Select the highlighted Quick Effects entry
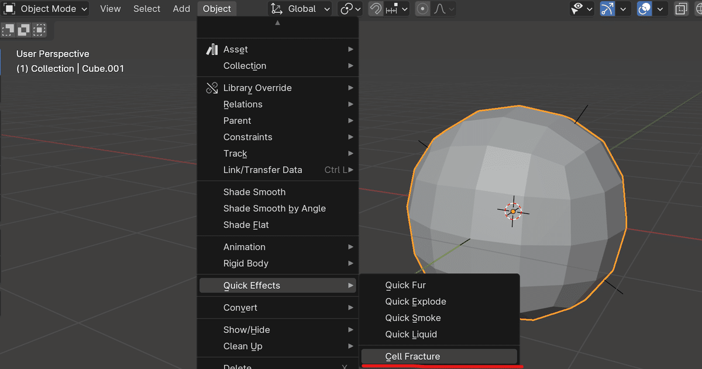This screenshot has height=369, width=702. (x=278, y=286)
